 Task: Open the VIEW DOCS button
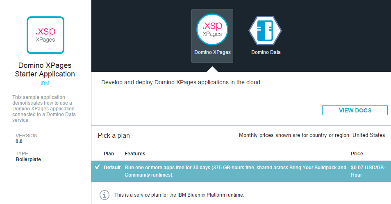point(355,110)
